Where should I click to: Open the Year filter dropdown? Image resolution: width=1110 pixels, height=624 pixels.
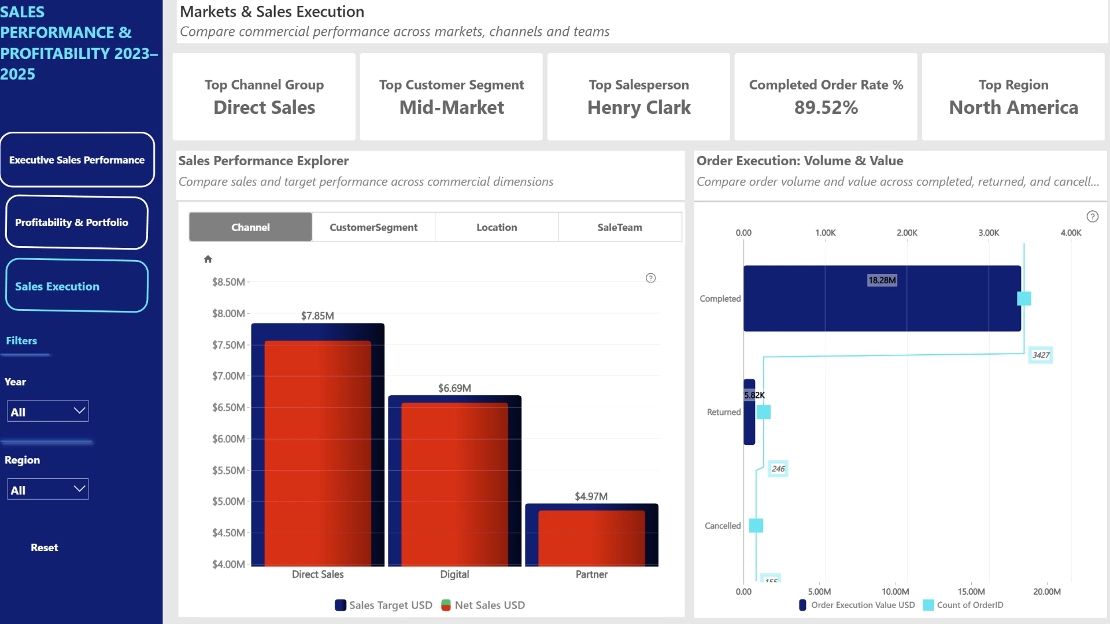click(x=48, y=411)
